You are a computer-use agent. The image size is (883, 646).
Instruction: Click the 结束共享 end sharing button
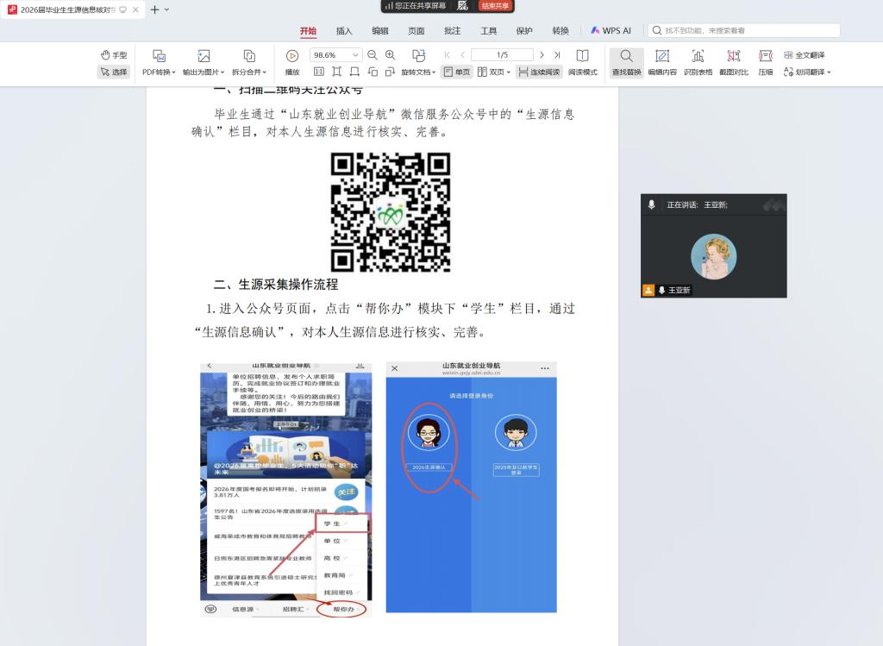coord(495,6)
